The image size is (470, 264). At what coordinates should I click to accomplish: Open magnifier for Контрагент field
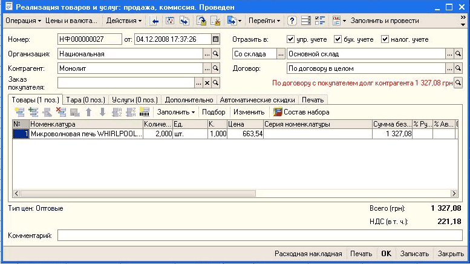(215, 68)
